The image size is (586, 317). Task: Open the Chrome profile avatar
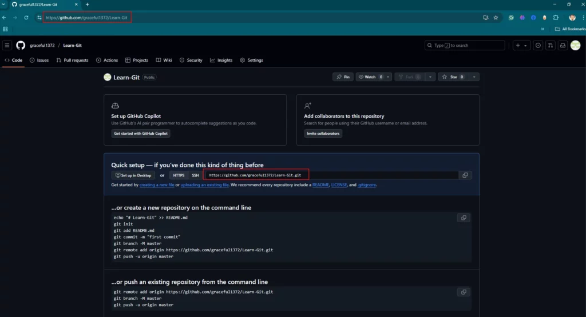572,18
